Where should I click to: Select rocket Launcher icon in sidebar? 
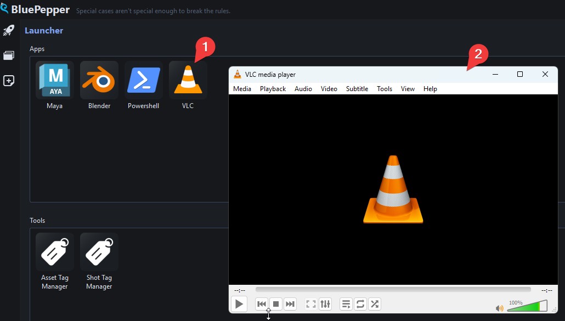[9, 31]
